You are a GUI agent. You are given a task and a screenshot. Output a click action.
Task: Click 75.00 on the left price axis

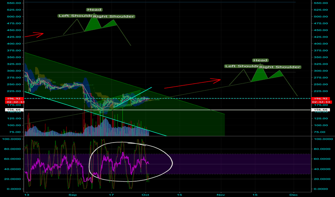click(15, 132)
